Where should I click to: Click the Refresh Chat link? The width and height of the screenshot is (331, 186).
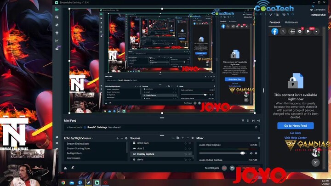[318, 15]
